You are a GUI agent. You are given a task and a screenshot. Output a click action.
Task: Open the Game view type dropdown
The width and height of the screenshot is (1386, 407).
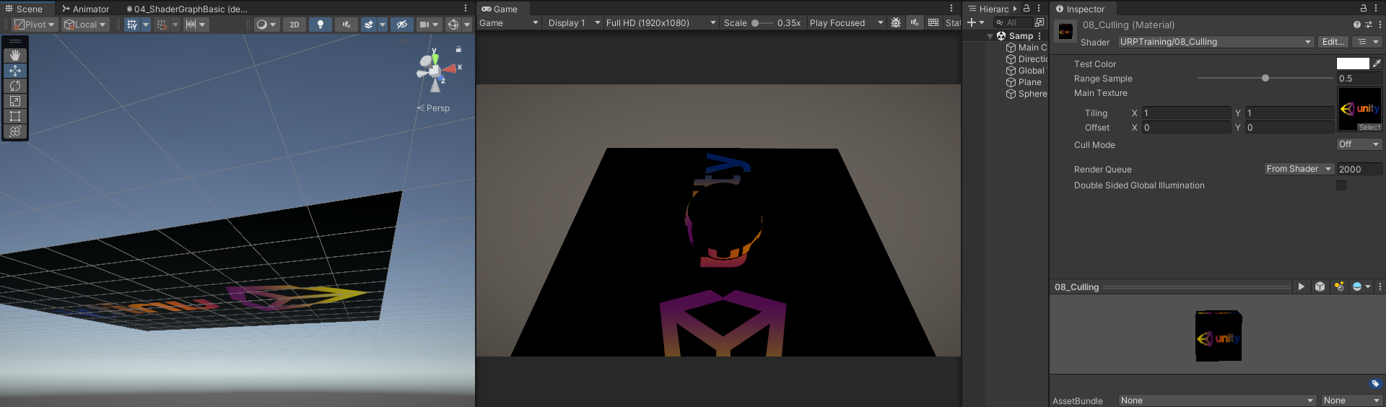coord(509,23)
